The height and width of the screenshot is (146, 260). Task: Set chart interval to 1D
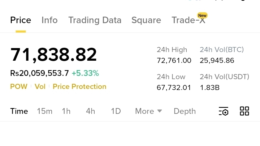click(116, 111)
